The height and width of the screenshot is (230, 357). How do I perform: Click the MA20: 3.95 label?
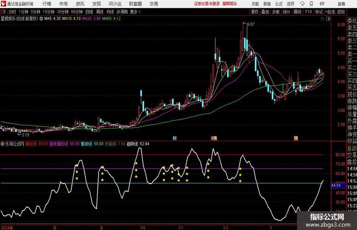click(x=91, y=19)
